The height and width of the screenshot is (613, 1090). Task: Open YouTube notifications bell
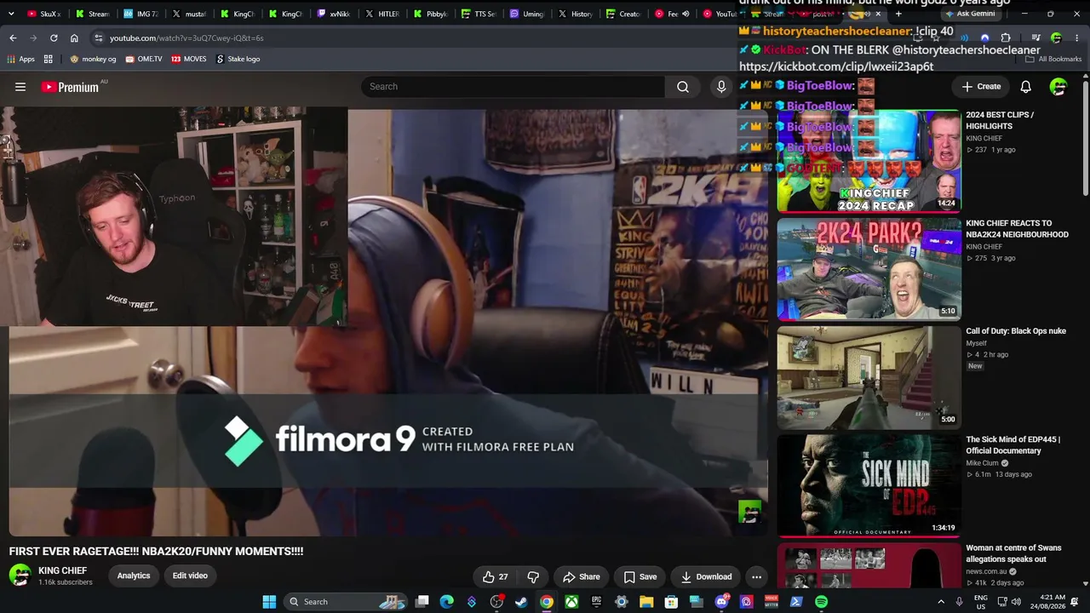click(x=1026, y=87)
